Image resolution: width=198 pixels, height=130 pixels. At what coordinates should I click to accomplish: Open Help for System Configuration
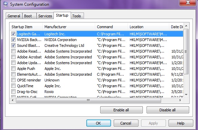(x=181, y=123)
